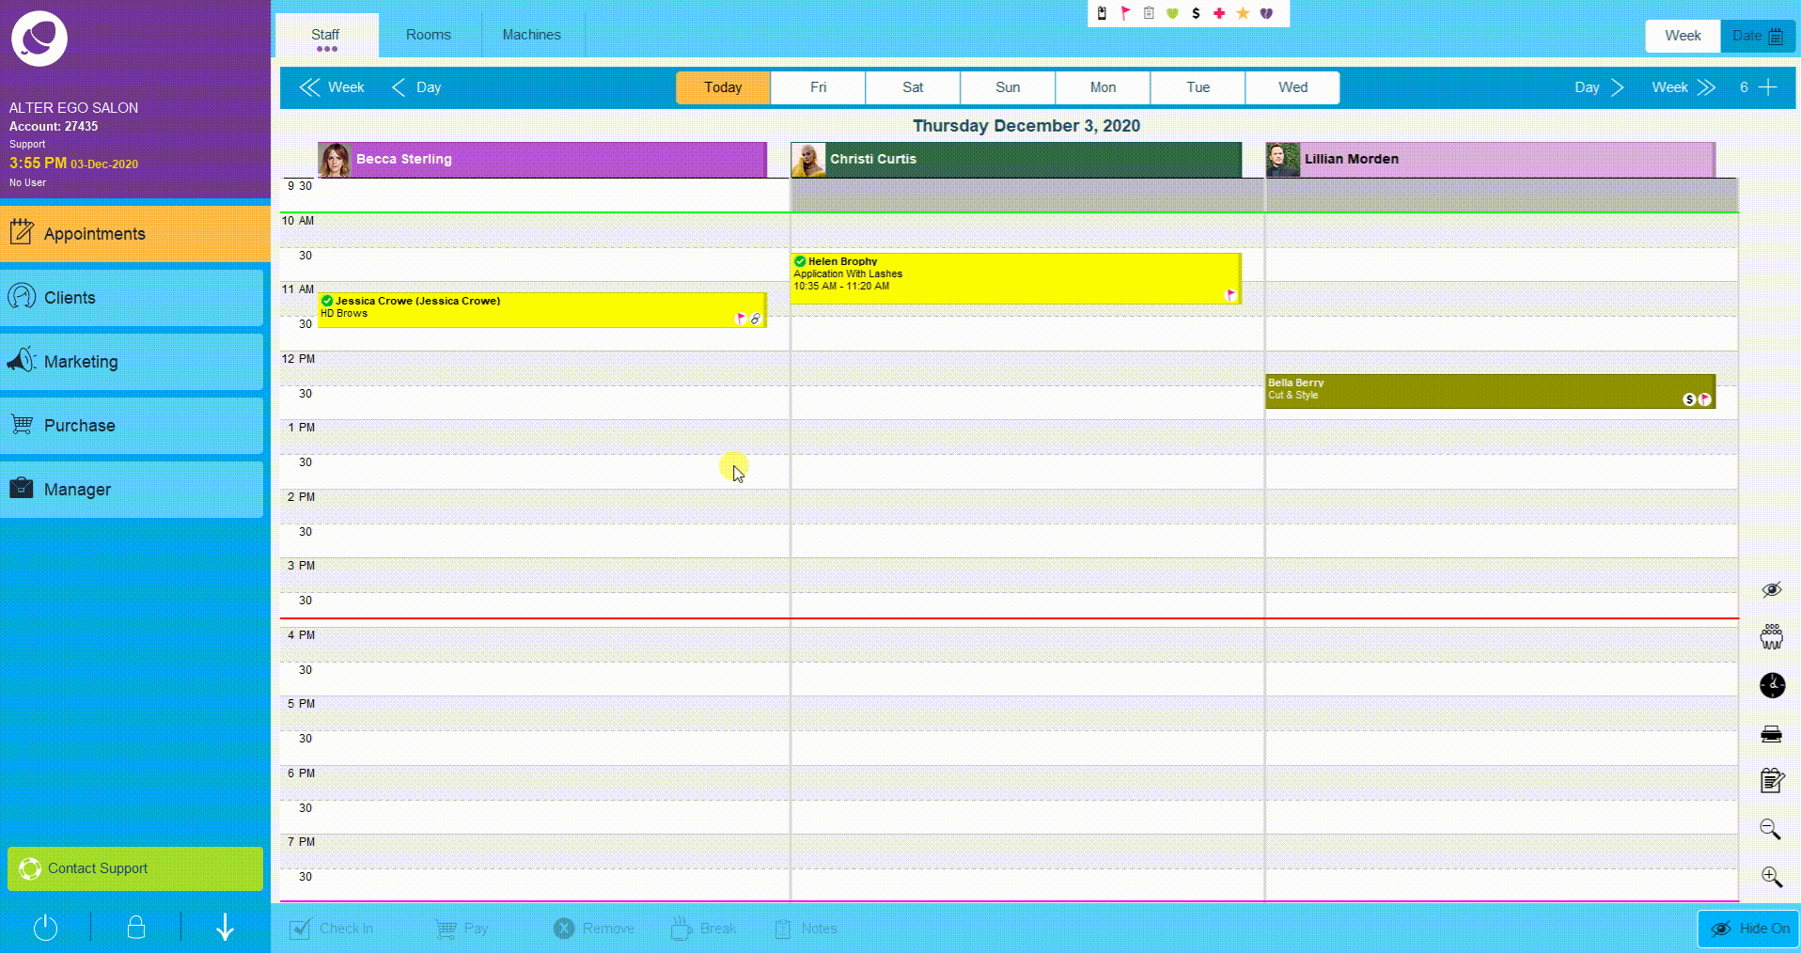Click the red flag icon in top legend

tap(1125, 13)
